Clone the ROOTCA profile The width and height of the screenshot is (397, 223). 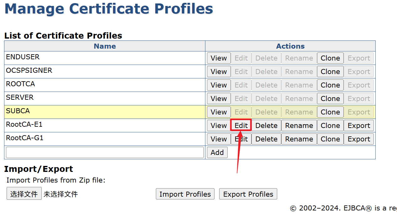[x=330, y=85]
